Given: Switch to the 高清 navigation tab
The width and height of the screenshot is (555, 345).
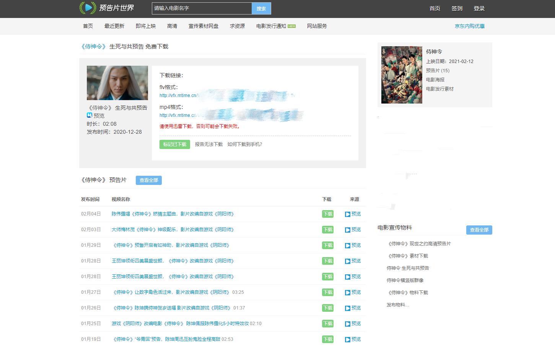Looking at the screenshot, I should click(x=172, y=26).
